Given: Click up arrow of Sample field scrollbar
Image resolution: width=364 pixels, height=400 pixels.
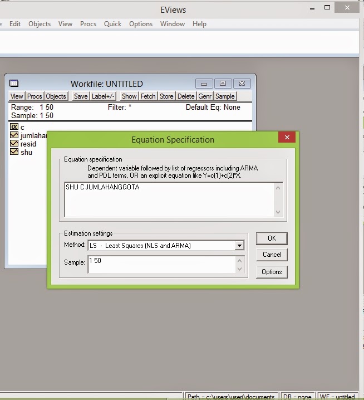Looking at the screenshot, I should (x=239, y=261).
